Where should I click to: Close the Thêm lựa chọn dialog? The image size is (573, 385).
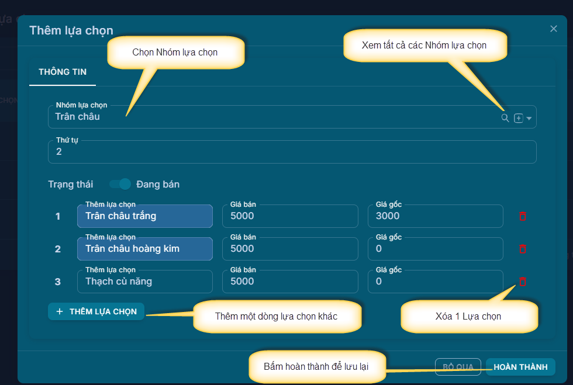point(554,29)
